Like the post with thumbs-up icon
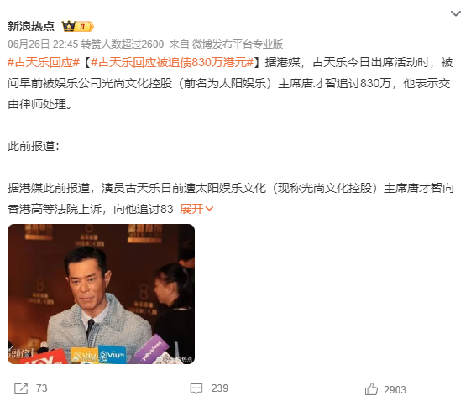Screen dimensions: 471x401 pyautogui.click(x=371, y=388)
